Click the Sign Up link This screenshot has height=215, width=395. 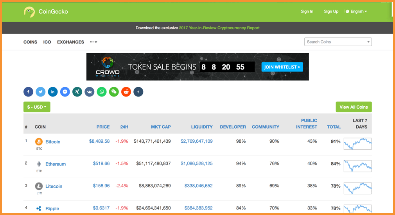[x=331, y=11]
